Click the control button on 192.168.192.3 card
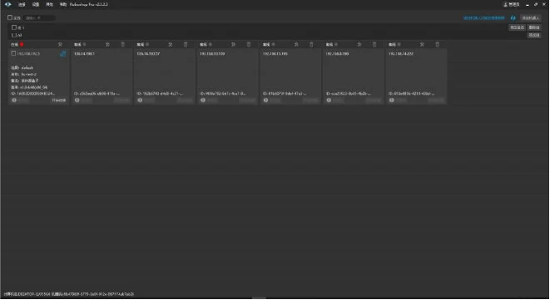 point(58,101)
